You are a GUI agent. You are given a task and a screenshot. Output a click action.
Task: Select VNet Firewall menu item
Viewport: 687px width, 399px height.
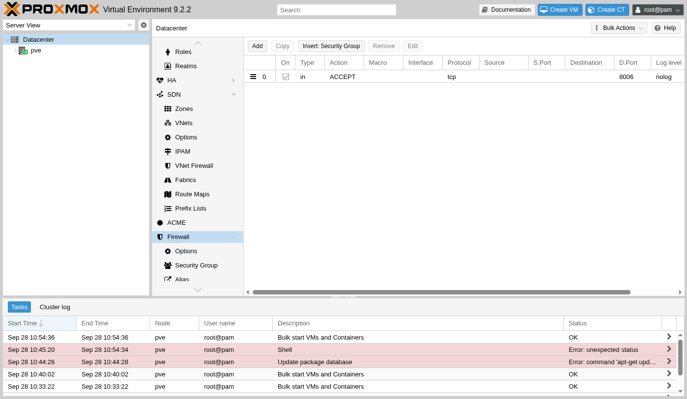click(197, 166)
